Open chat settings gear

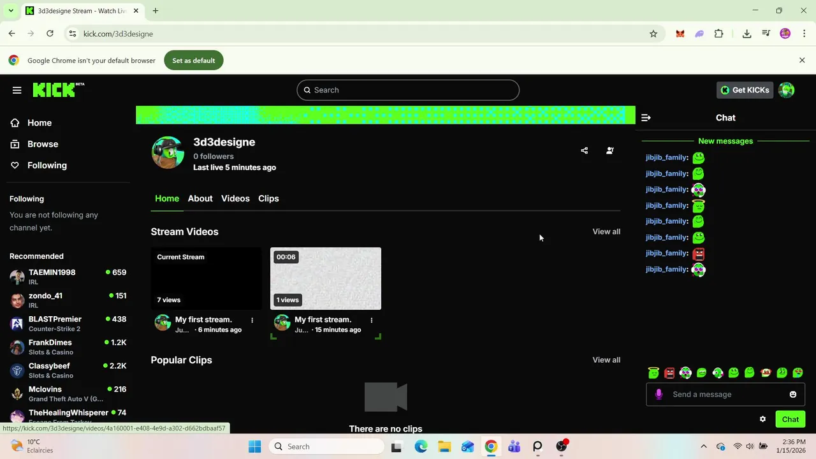762,419
